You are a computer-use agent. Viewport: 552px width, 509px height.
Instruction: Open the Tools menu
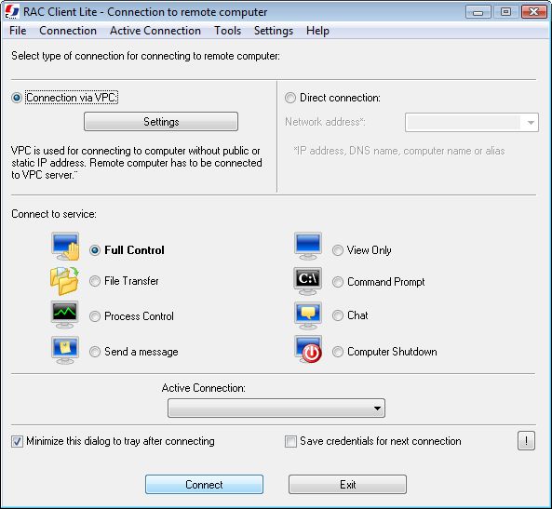pos(228,31)
